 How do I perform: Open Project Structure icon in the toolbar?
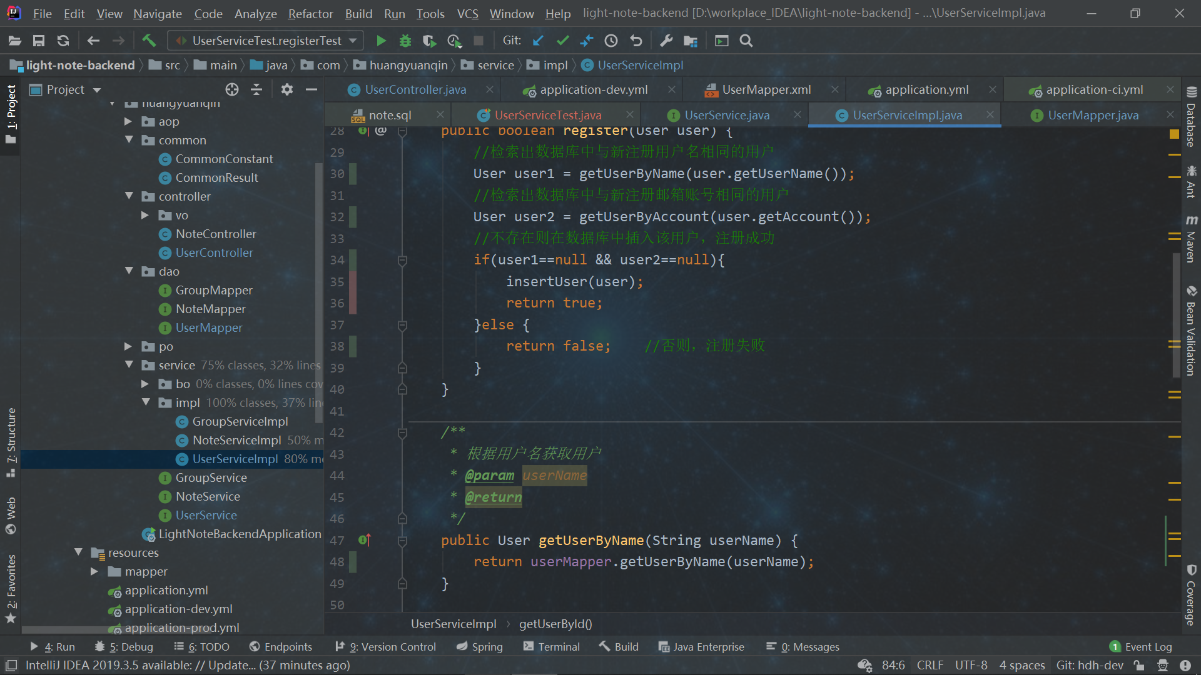tap(691, 41)
